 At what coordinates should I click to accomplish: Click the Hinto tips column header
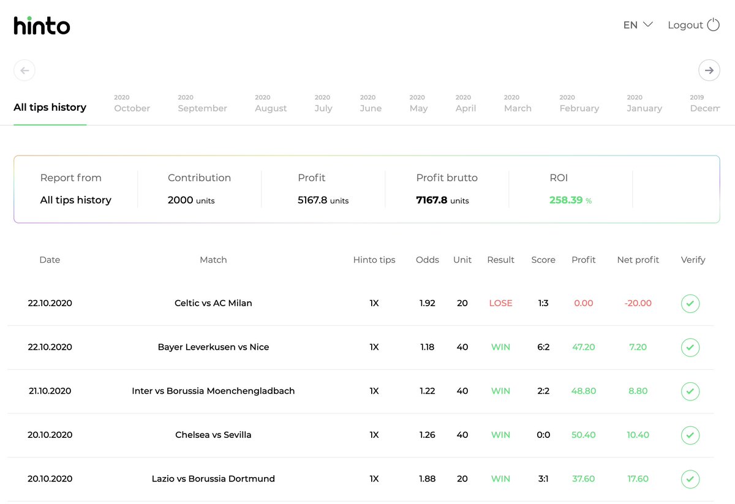(x=374, y=260)
